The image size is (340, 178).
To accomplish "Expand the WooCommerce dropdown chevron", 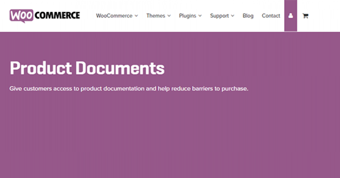I will [x=136, y=16].
